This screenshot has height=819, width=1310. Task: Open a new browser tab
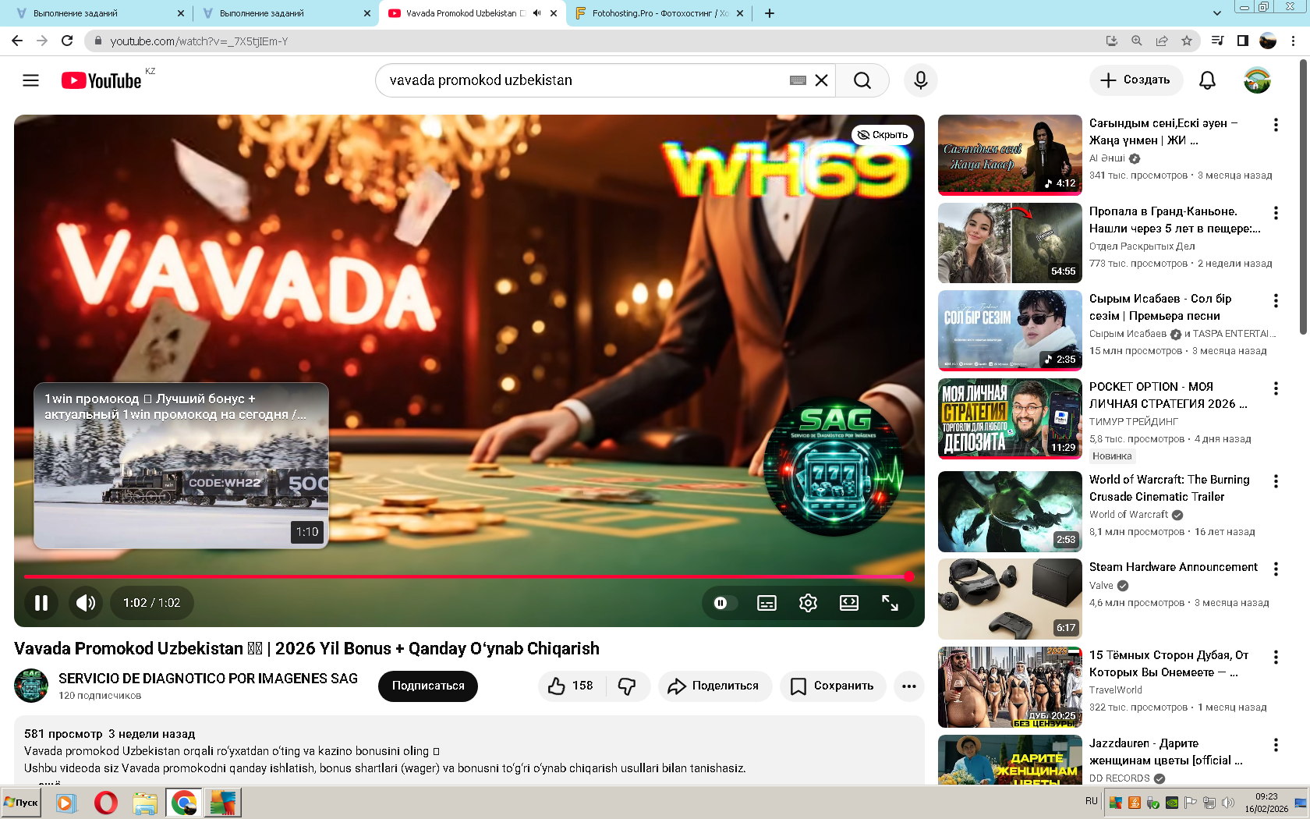coord(770,13)
